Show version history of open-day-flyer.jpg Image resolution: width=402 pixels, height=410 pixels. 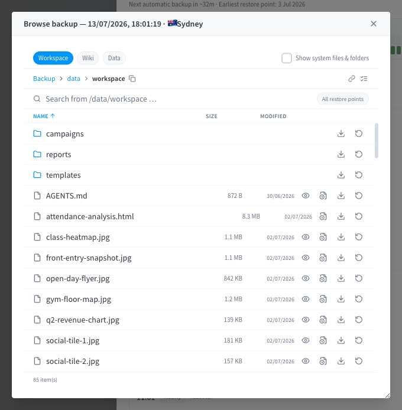coord(323,278)
